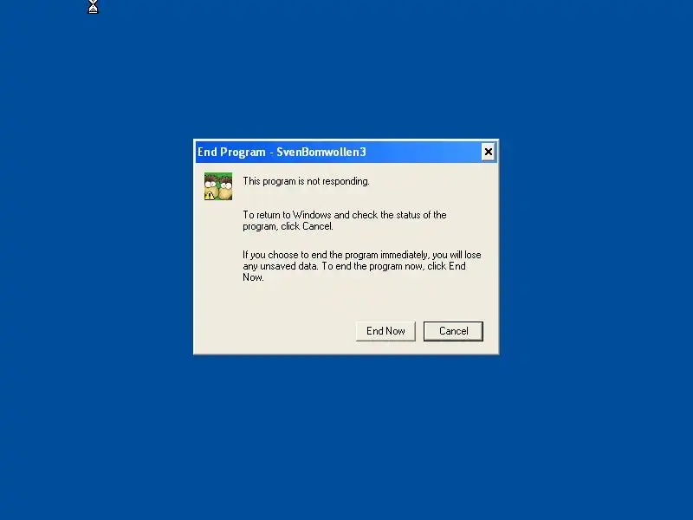Viewport: 693px width, 520px height.
Task: Click the SvenBomwollen3 sheep program icon
Action: tap(218, 186)
